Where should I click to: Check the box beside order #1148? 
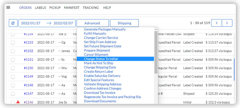click(x=13, y=85)
